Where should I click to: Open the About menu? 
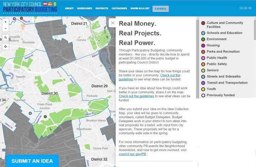pyautogui.click(x=69, y=8)
